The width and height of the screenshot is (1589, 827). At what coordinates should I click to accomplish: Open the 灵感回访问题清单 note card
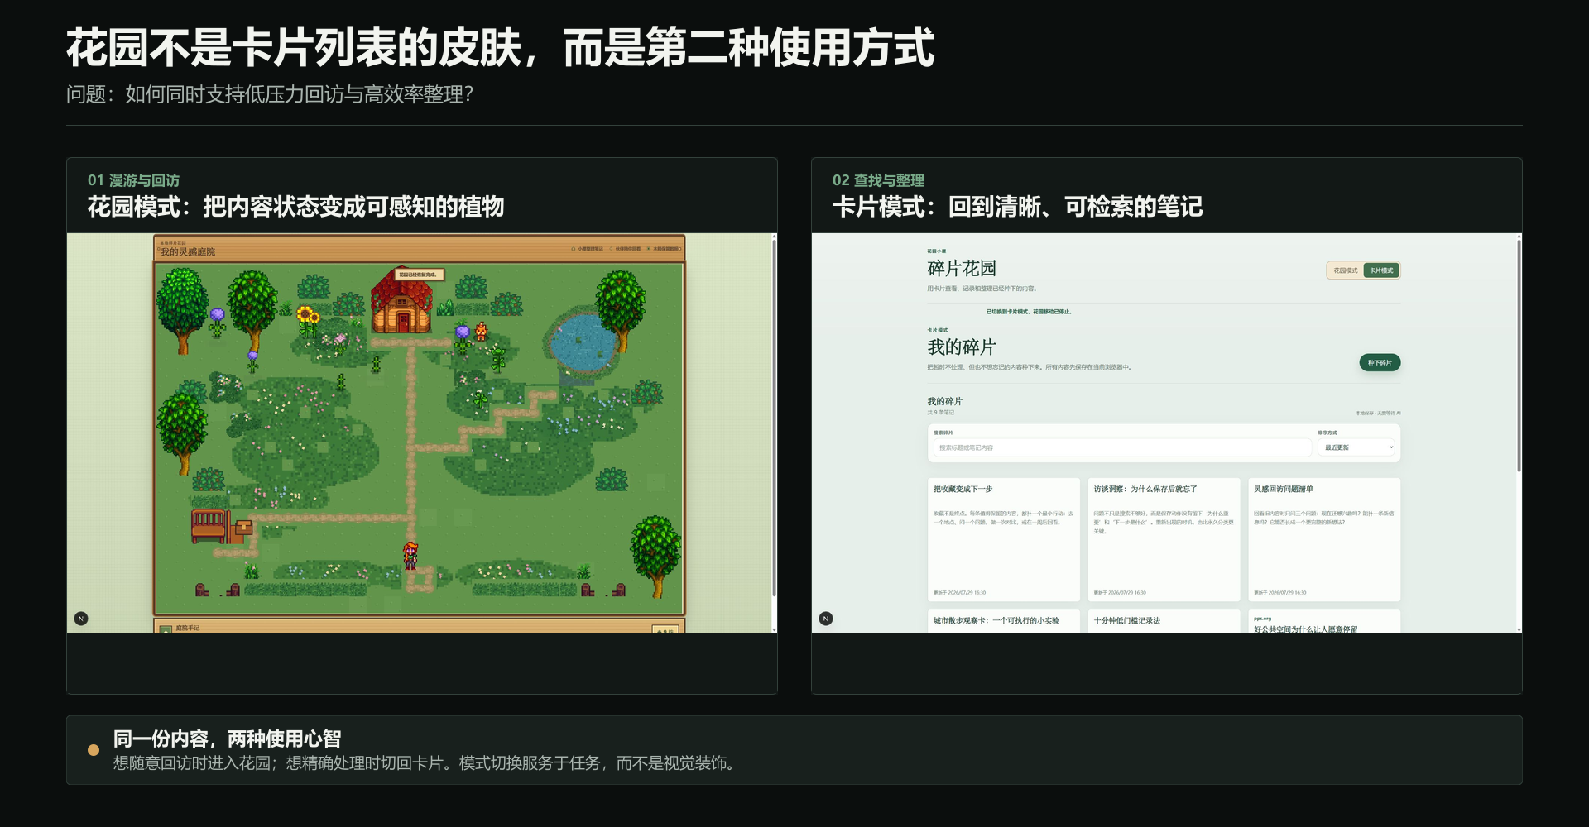(x=1324, y=539)
